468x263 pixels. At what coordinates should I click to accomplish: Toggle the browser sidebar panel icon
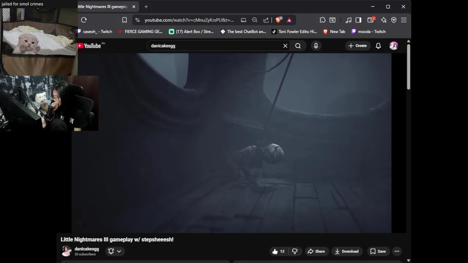tap(358, 20)
